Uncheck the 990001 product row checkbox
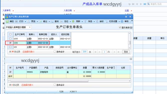Screen dimensions: 167x94 pyautogui.click(x=10, y=72)
